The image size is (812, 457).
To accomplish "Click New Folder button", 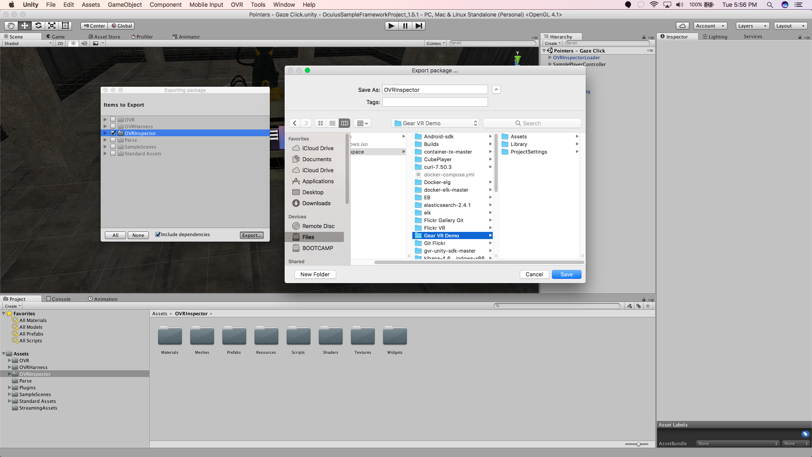I will point(315,274).
